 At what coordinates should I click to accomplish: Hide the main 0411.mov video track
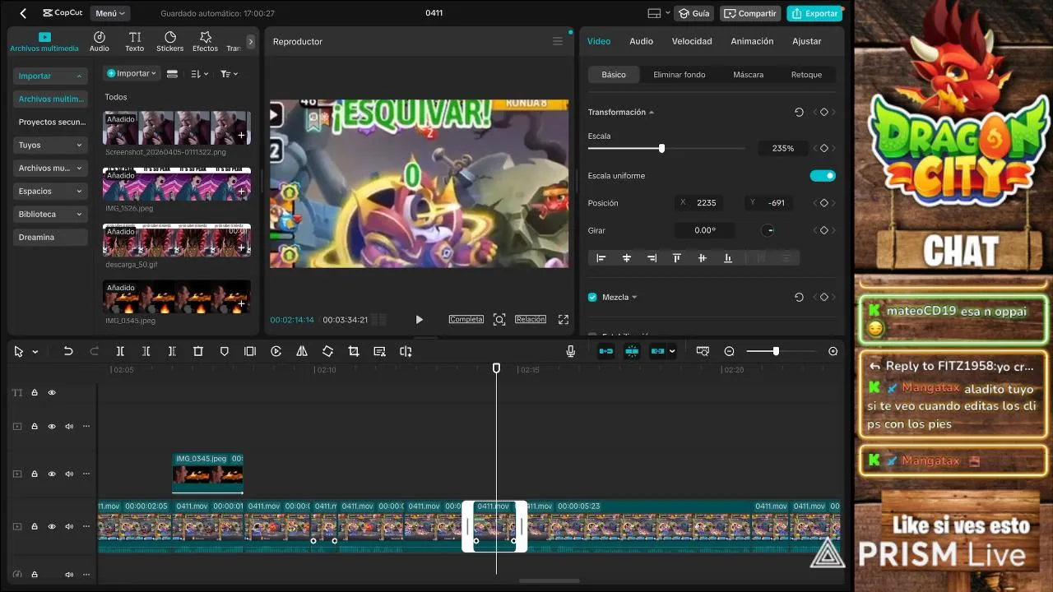tap(52, 526)
